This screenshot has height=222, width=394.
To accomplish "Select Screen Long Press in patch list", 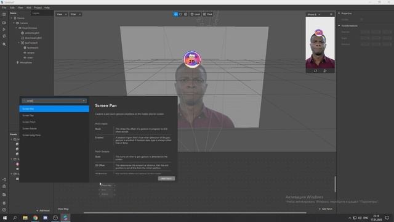I will (54, 135).
